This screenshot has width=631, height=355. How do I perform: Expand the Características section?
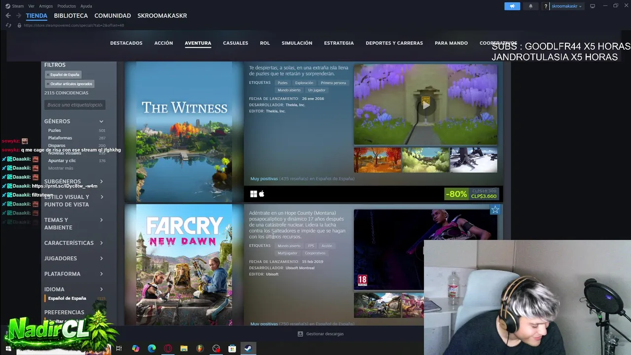pos(74,243)
